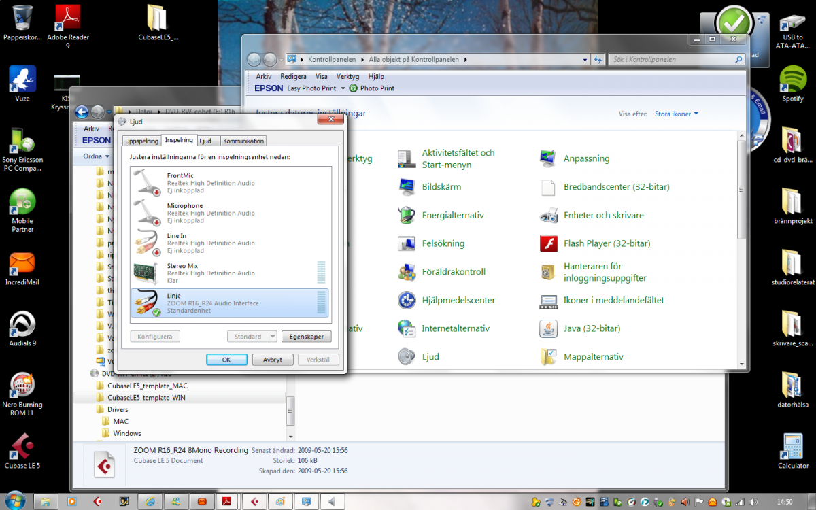Viewport: 816px width, 510px height.
Task: Open Spotify desktop shortcut
Action: click(x=793, y=83)
